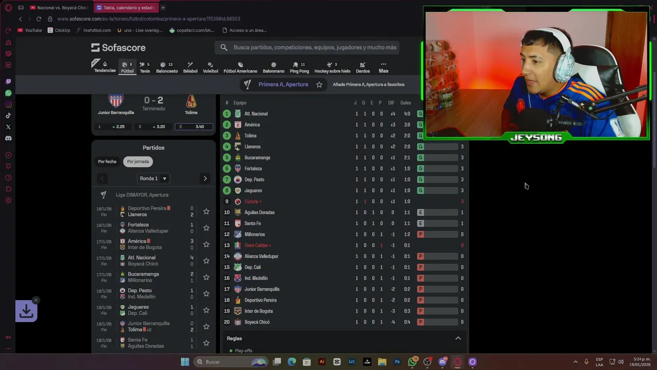The image size is (657, 370).
Task: Click Atl. Nacional in standings table
Action: click(256, 114)
